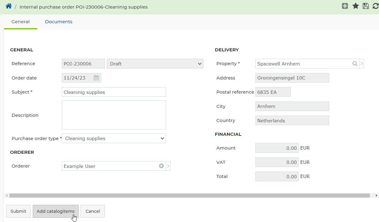The width and height of the screenshot is (379, 222).
Task: Click the Postal reference field 6835 EA
Action: tap(273, 92)
